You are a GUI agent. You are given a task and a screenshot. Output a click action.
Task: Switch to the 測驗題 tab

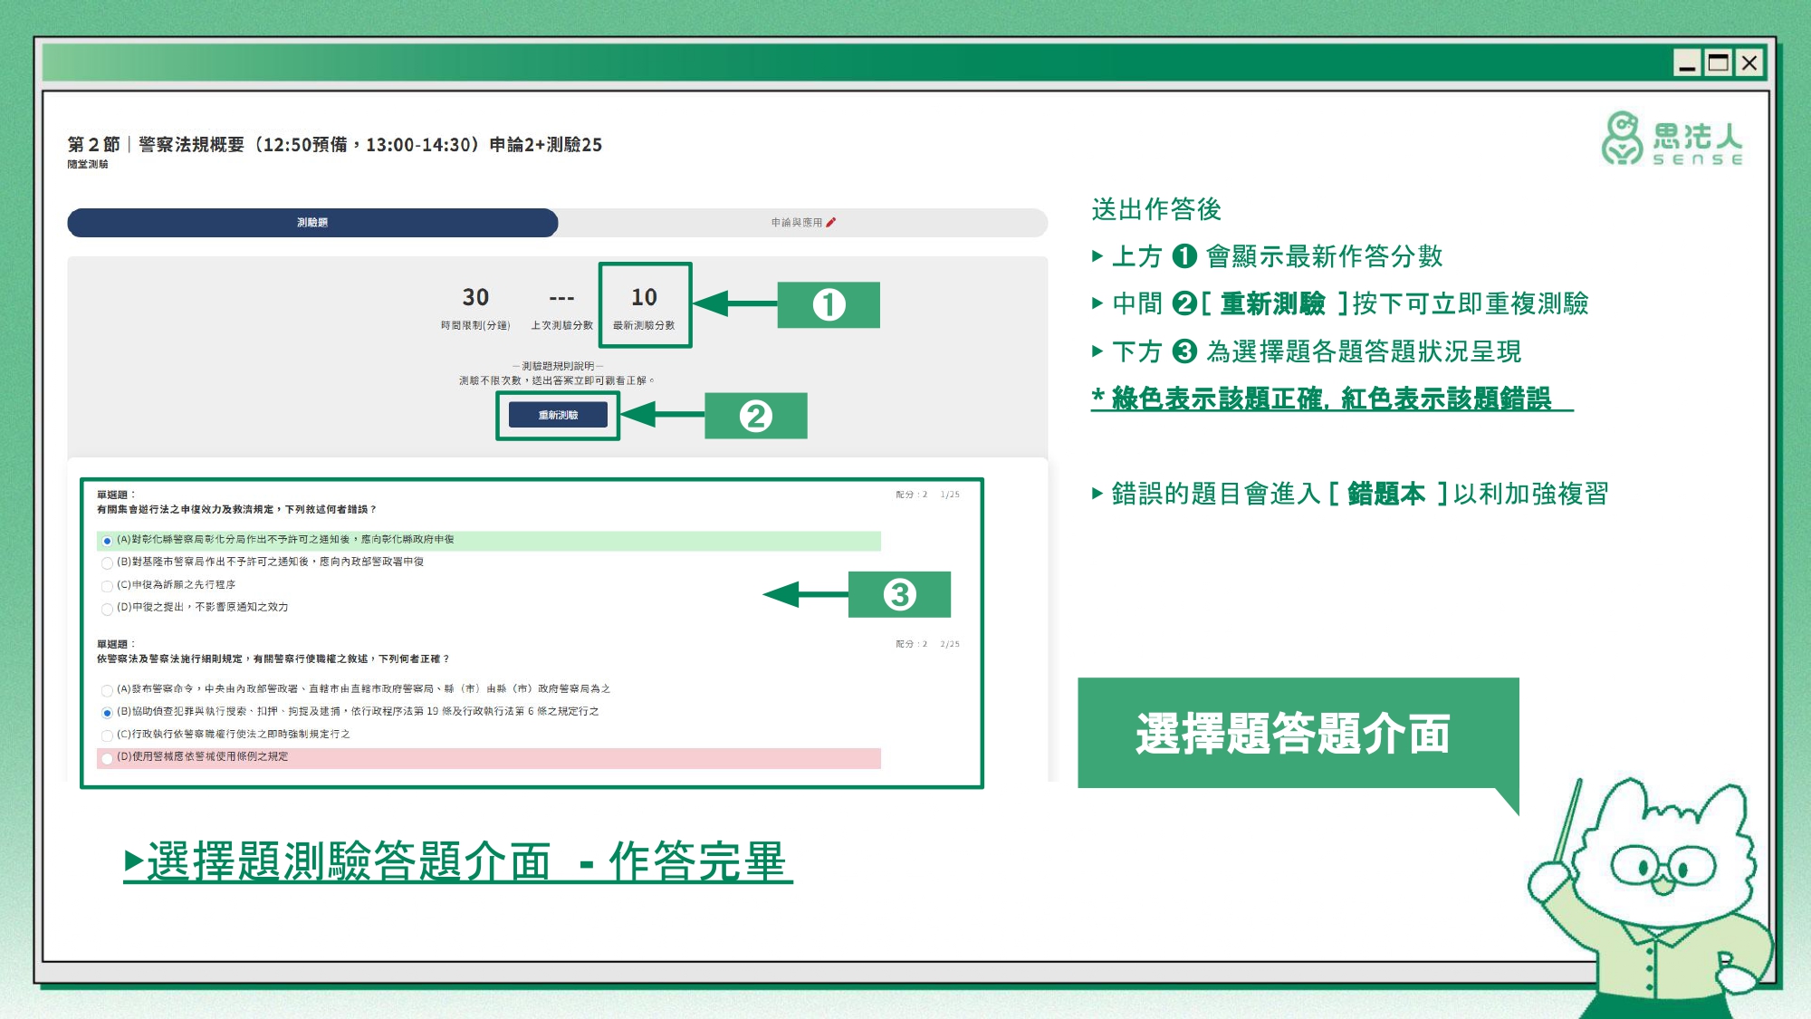coord(312,222)
